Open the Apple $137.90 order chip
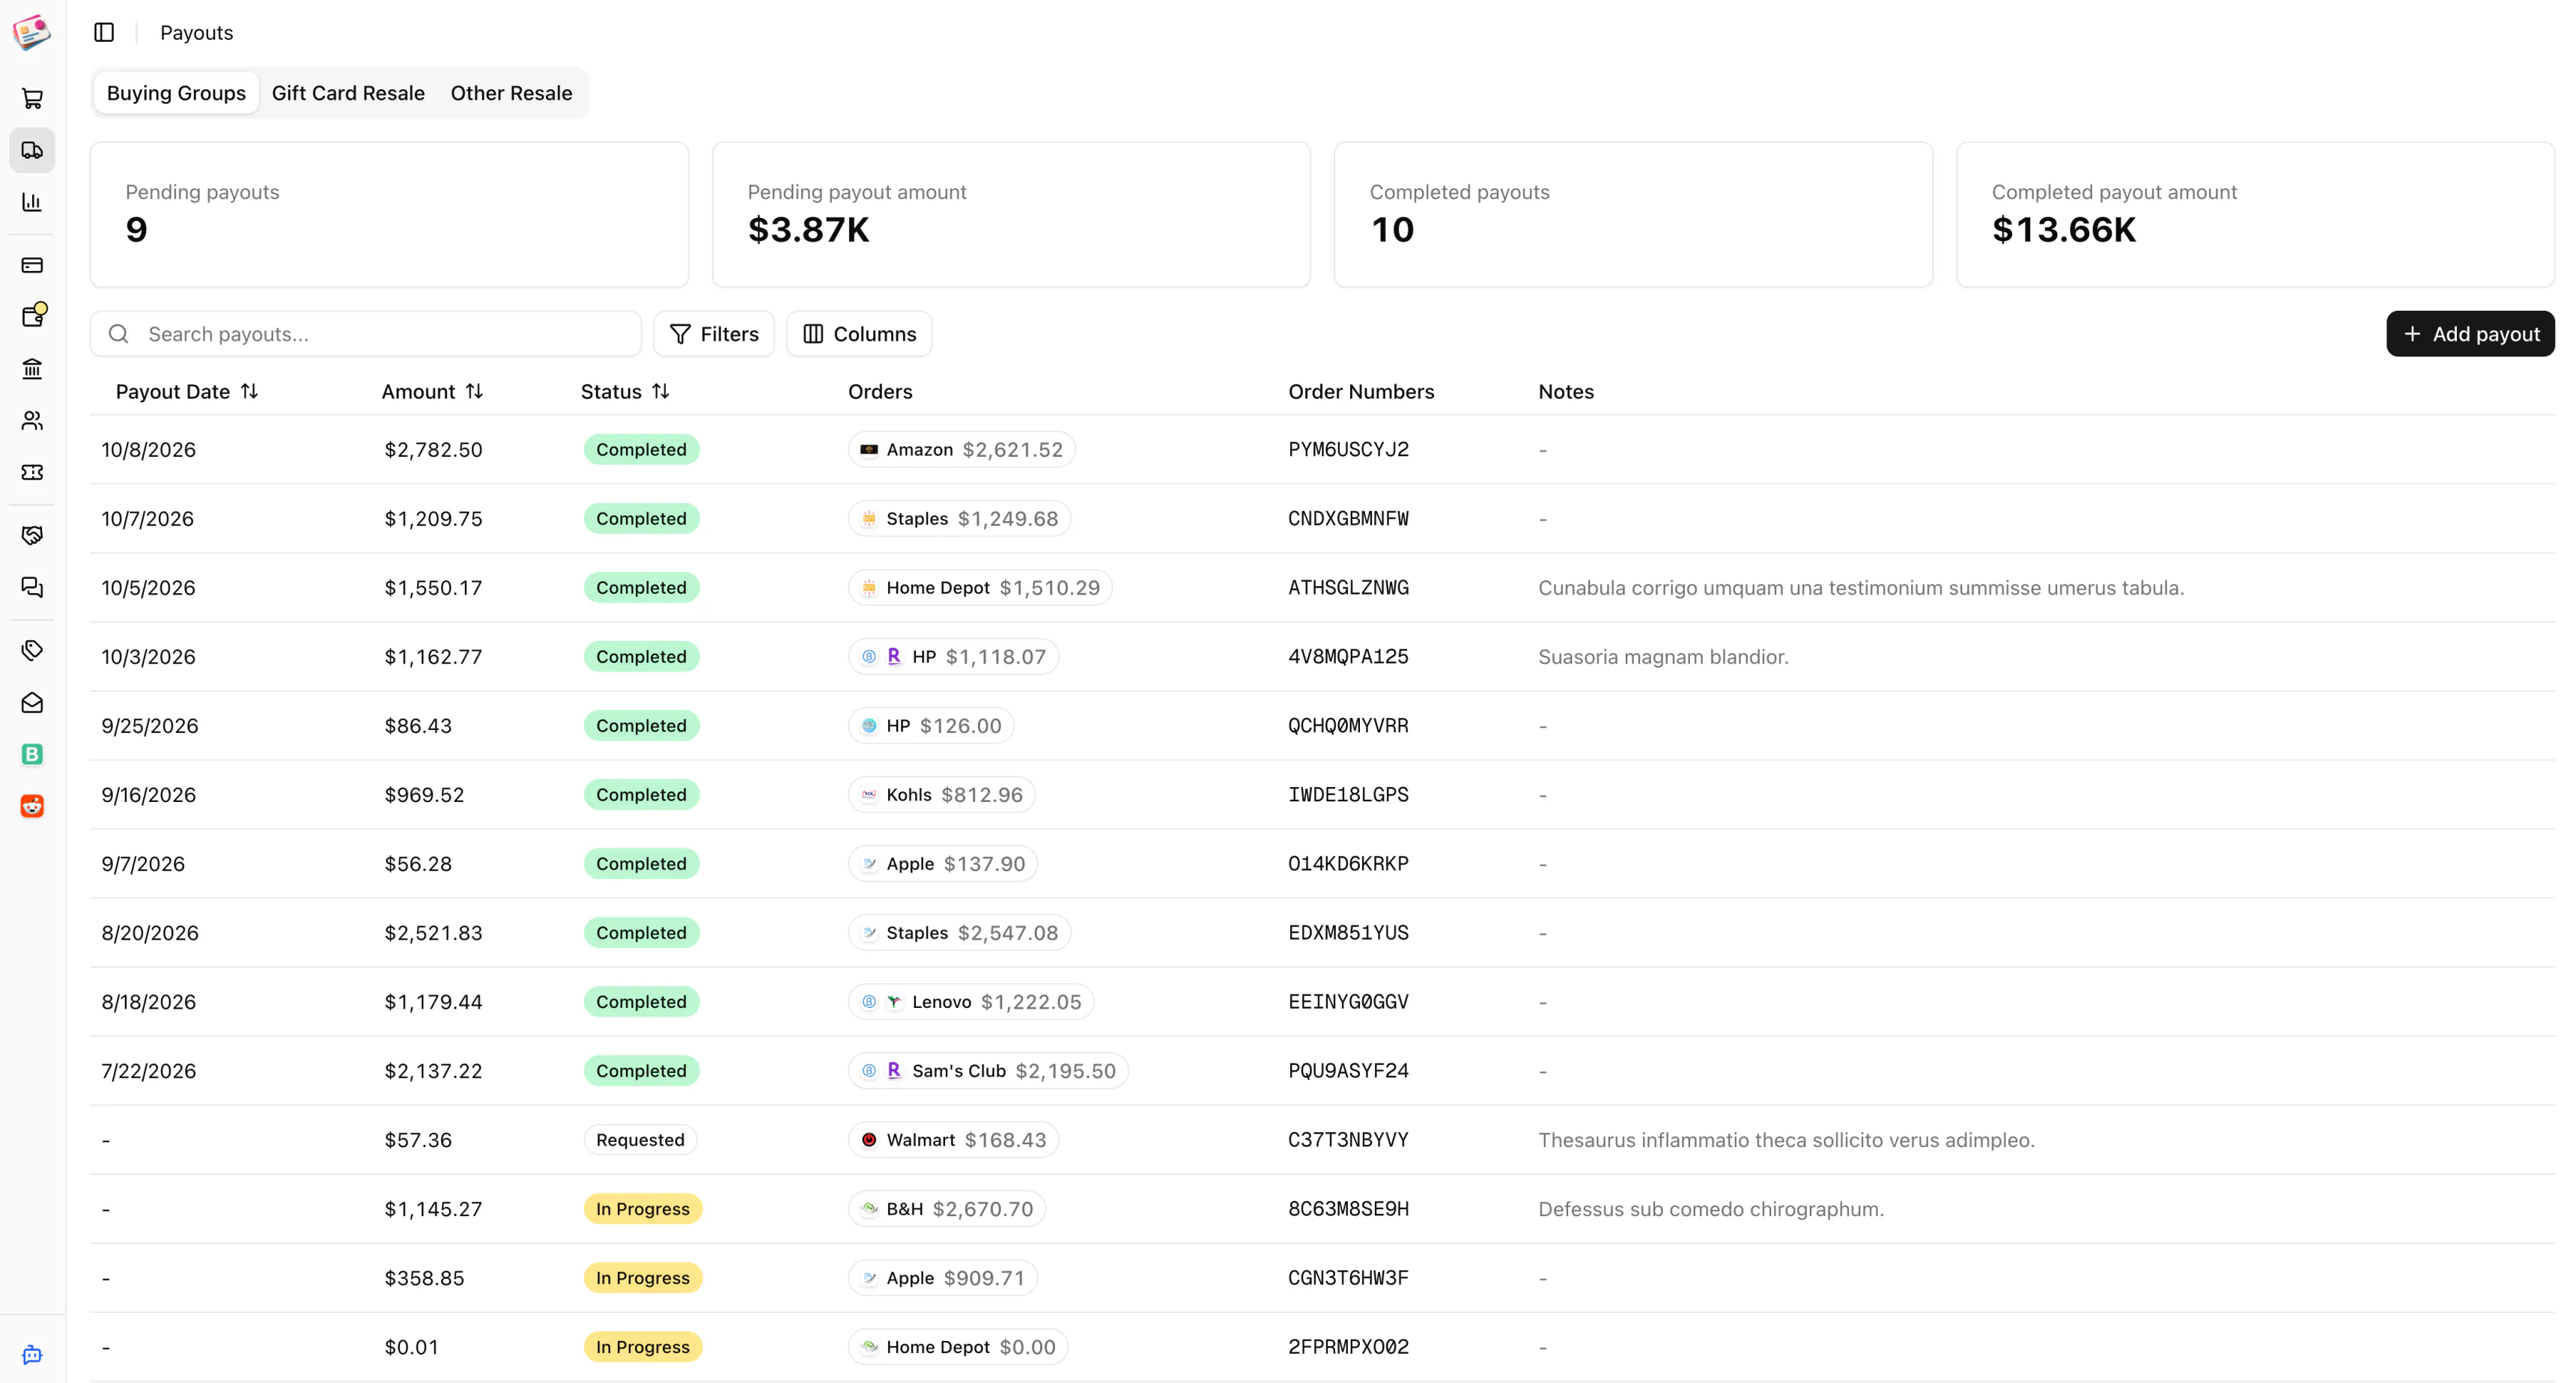Screen dimensions: 2576x1383 point(943,864)
